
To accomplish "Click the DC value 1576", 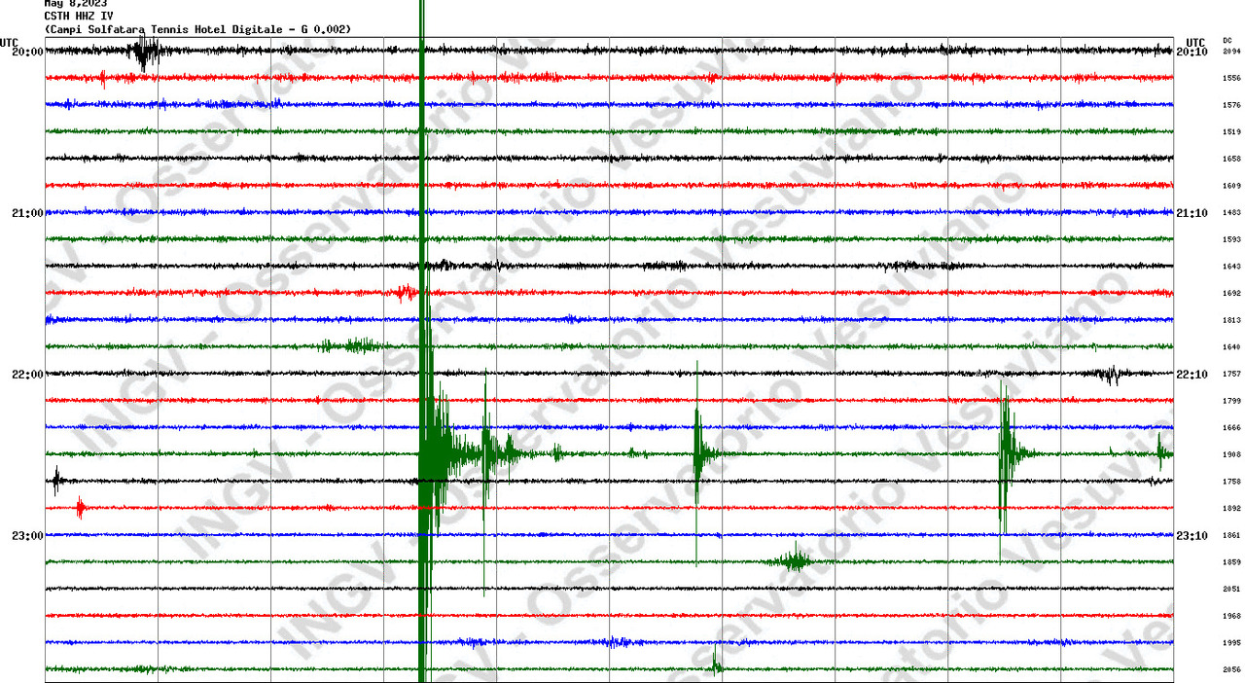I will [1231, 105].
